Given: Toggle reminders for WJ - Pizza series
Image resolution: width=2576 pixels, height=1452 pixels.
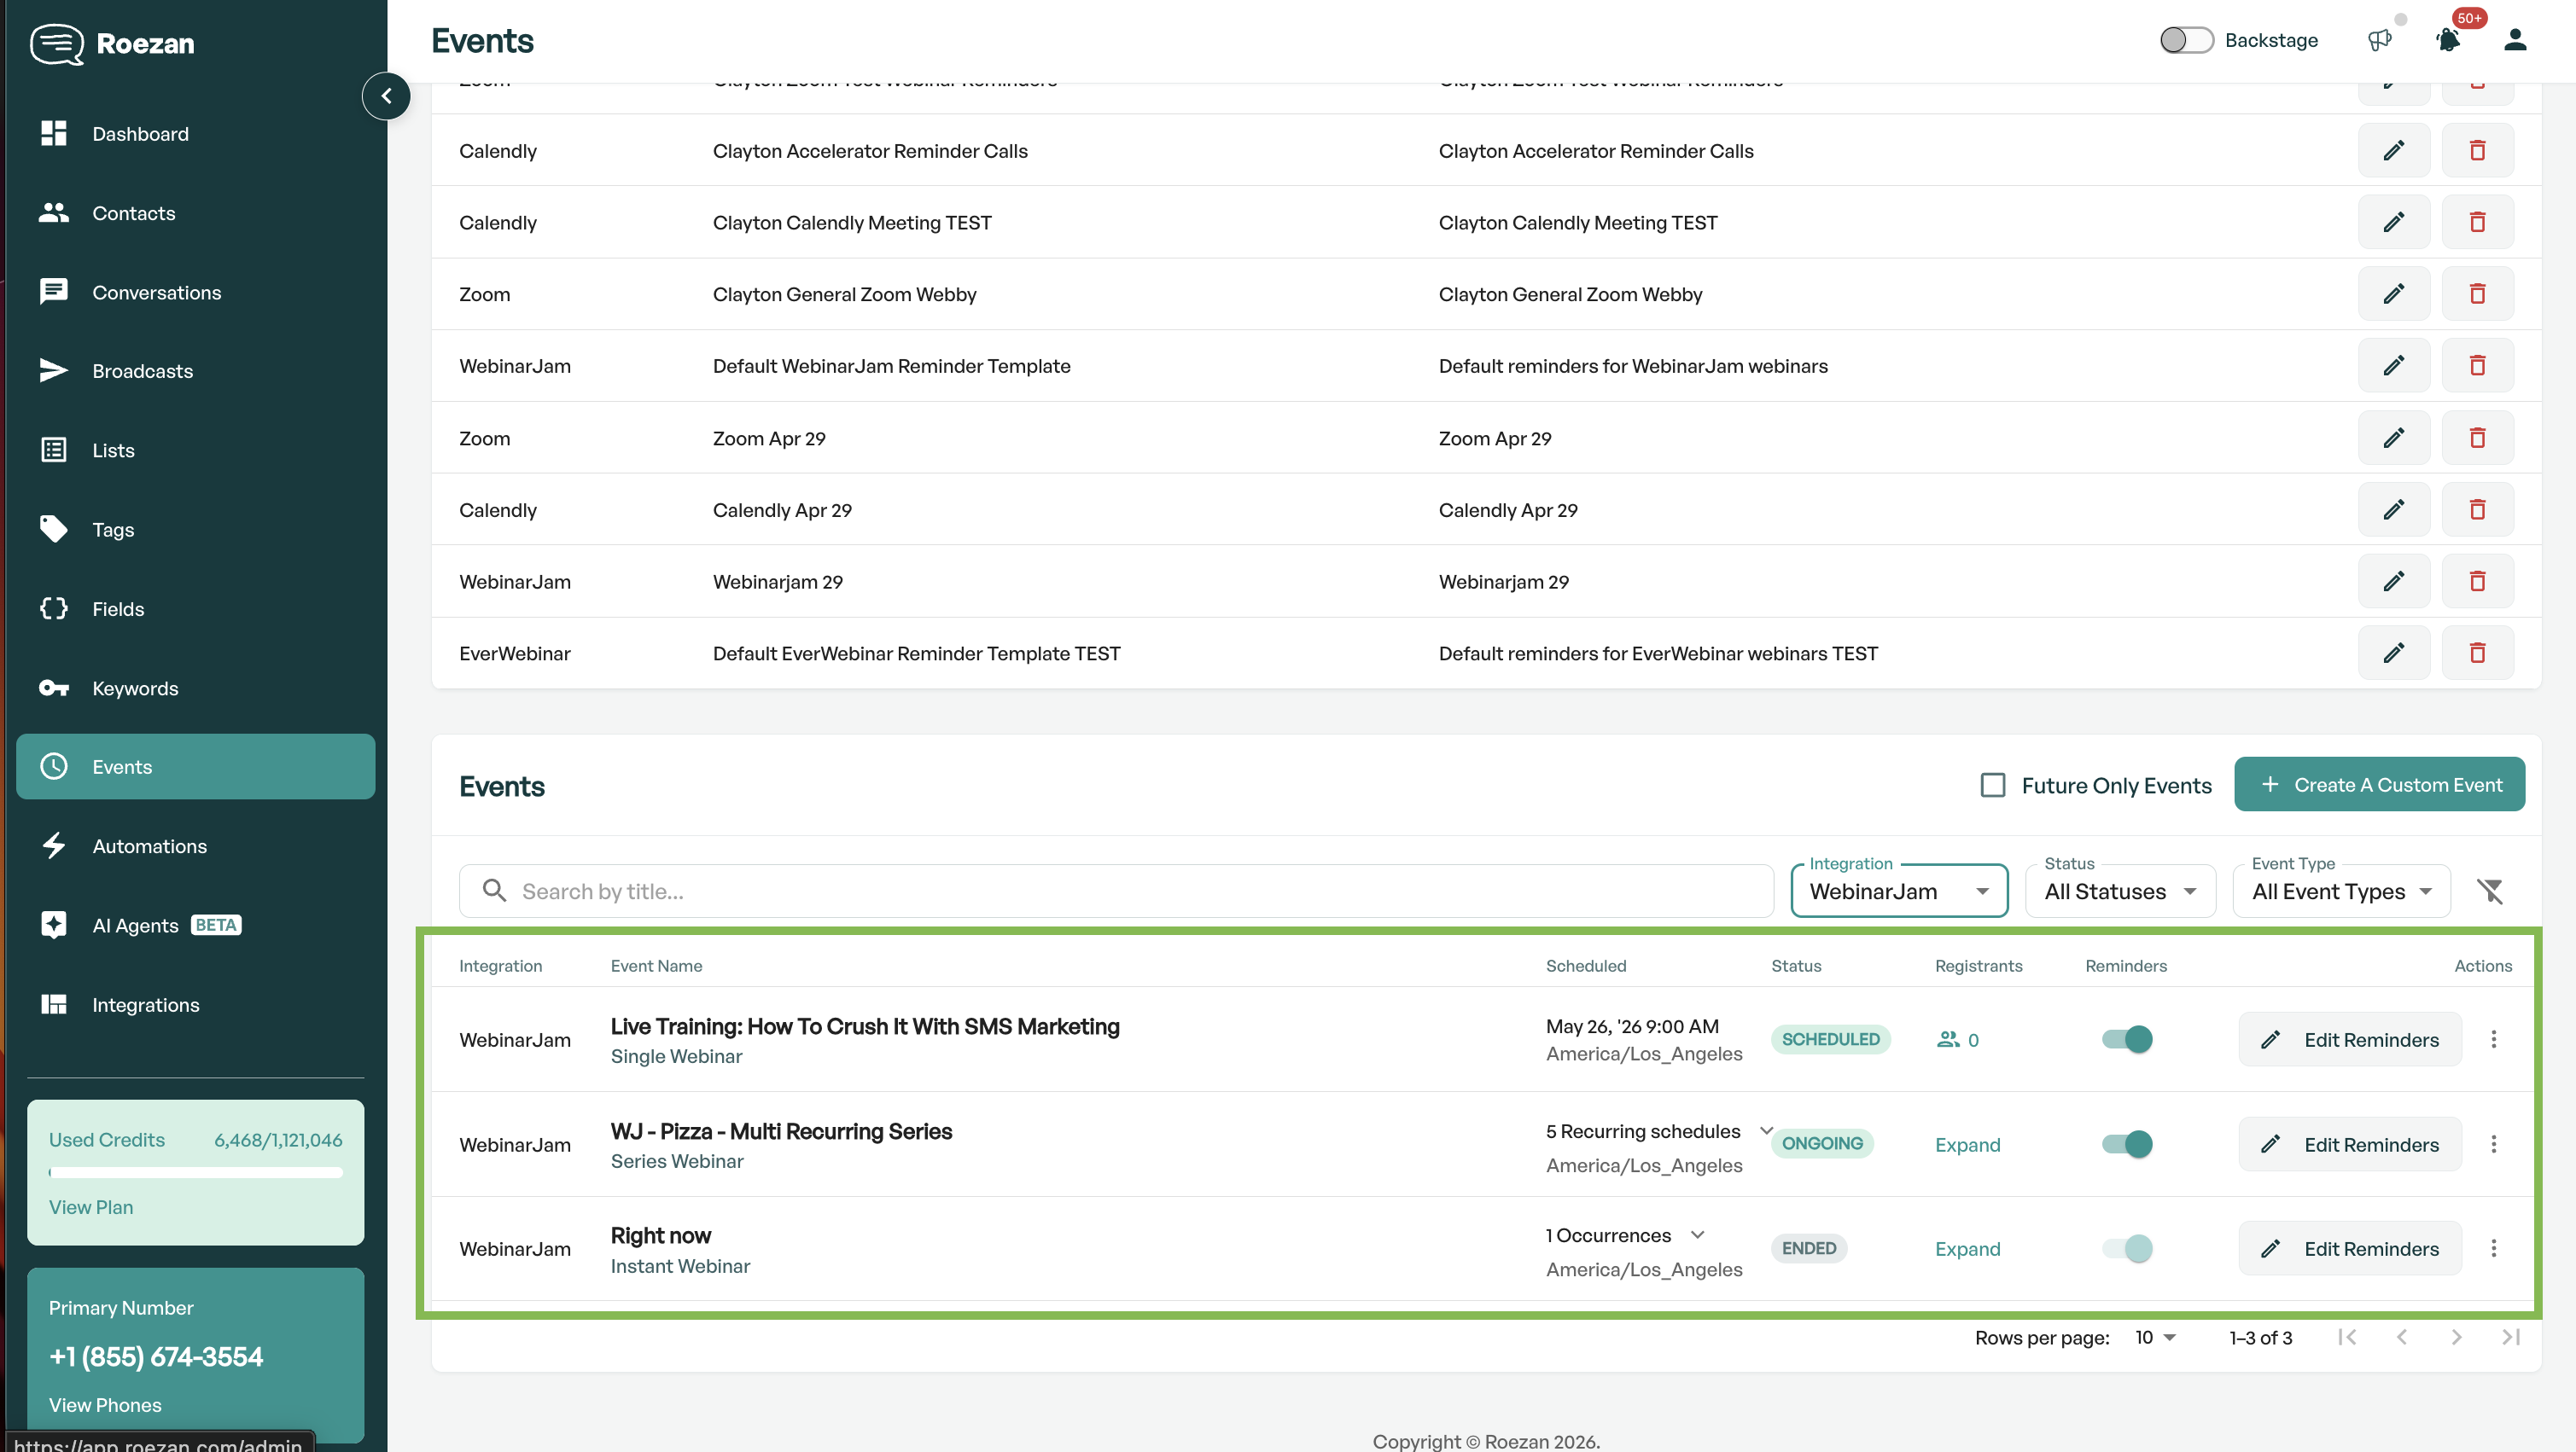Looking at the screenshot, I should coord(2127,1144).
